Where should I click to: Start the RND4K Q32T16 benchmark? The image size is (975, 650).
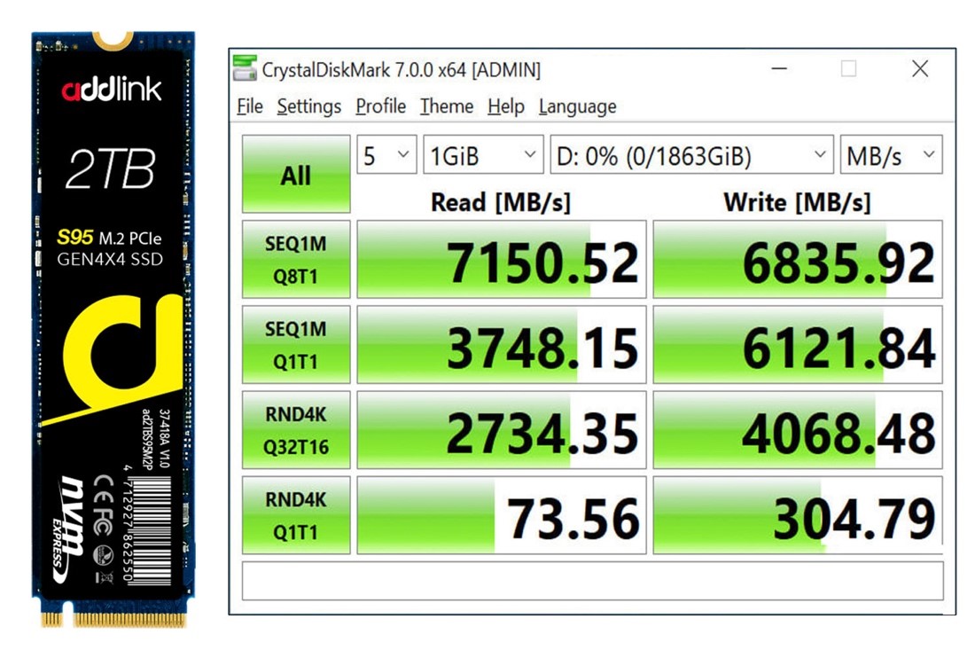(x=296, y=431)
